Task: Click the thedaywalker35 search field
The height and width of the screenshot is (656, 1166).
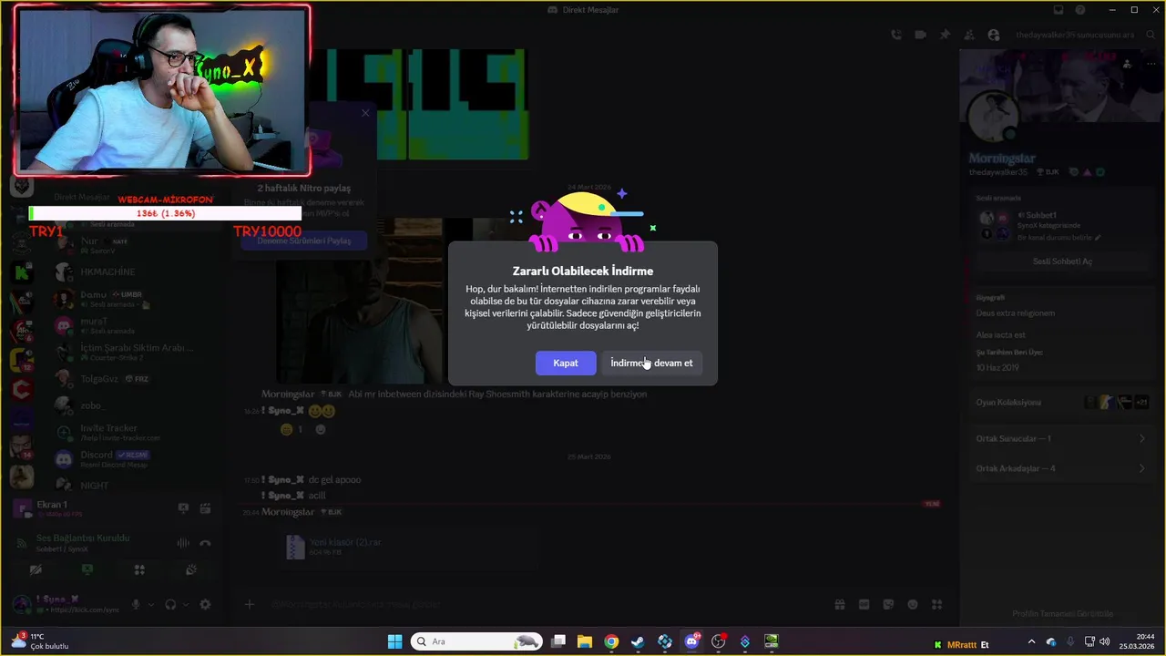Action: pos(1085,35)
